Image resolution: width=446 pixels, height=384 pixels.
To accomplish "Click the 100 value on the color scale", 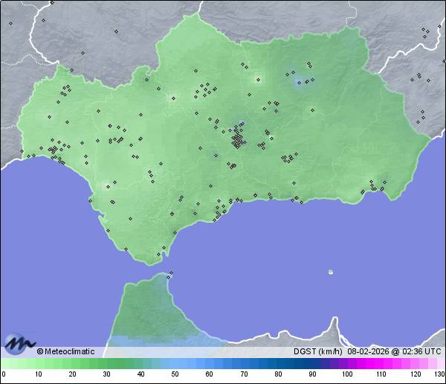I will tap(346, 374).
